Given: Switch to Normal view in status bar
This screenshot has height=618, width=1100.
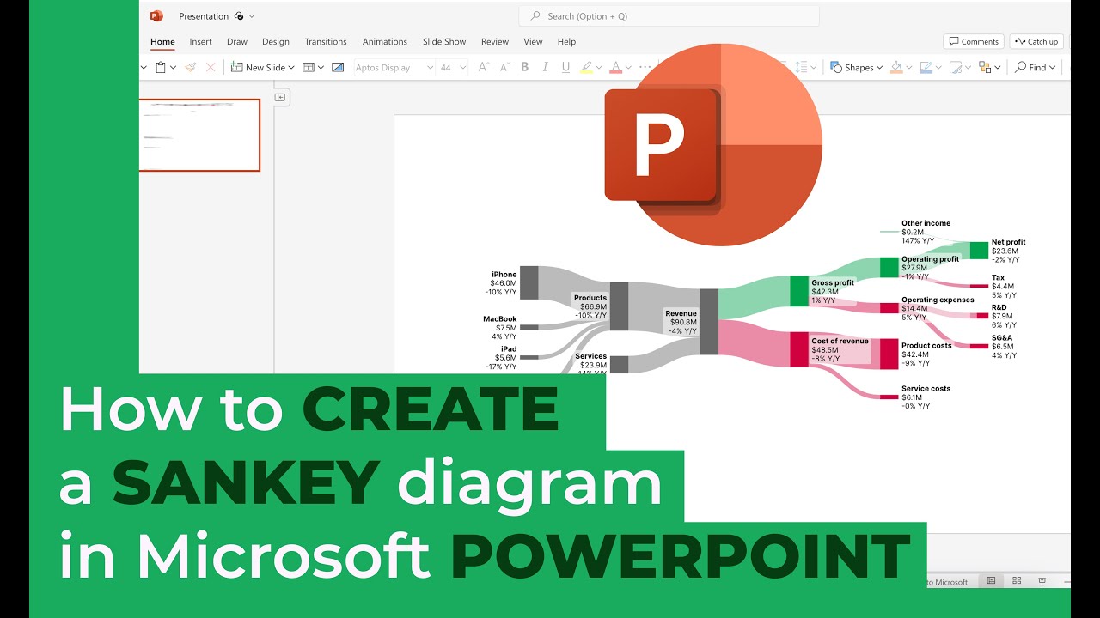Looking at the screenshot, I should click(991, 581).
